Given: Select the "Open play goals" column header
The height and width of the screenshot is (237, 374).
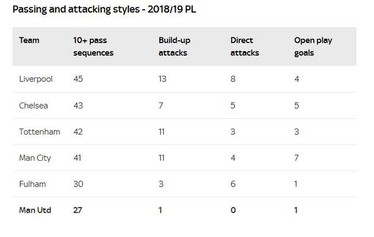Looking at the screenshot, I should [x=313, y=46].
